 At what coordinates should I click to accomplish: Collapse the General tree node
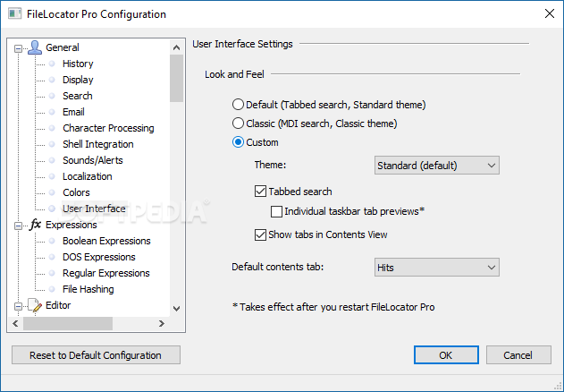coord(18,48)
